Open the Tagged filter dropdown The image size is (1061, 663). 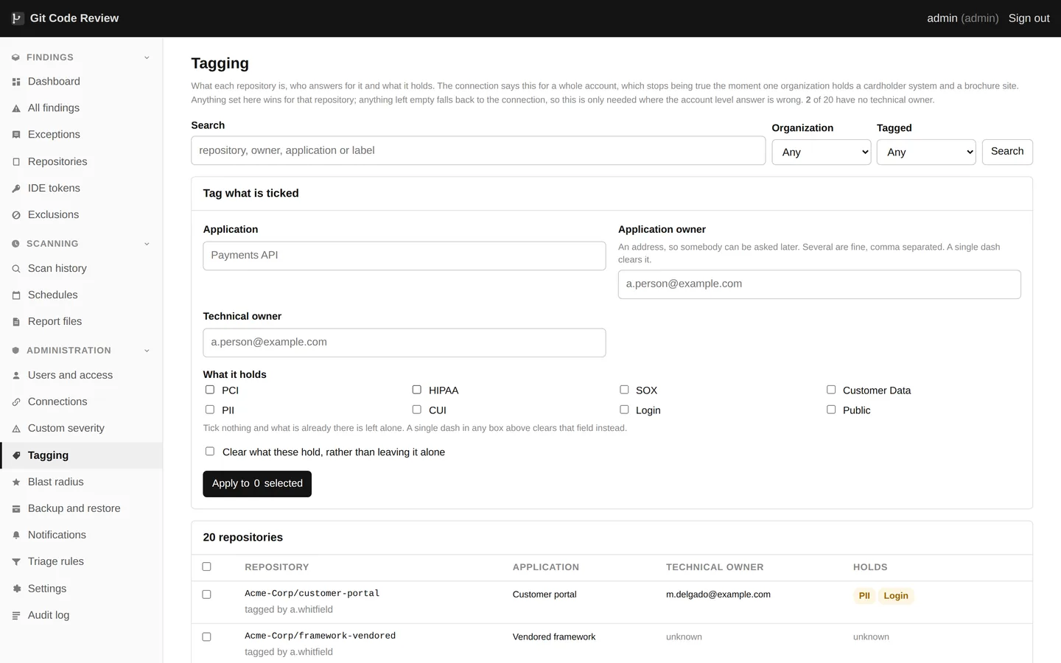926,152
